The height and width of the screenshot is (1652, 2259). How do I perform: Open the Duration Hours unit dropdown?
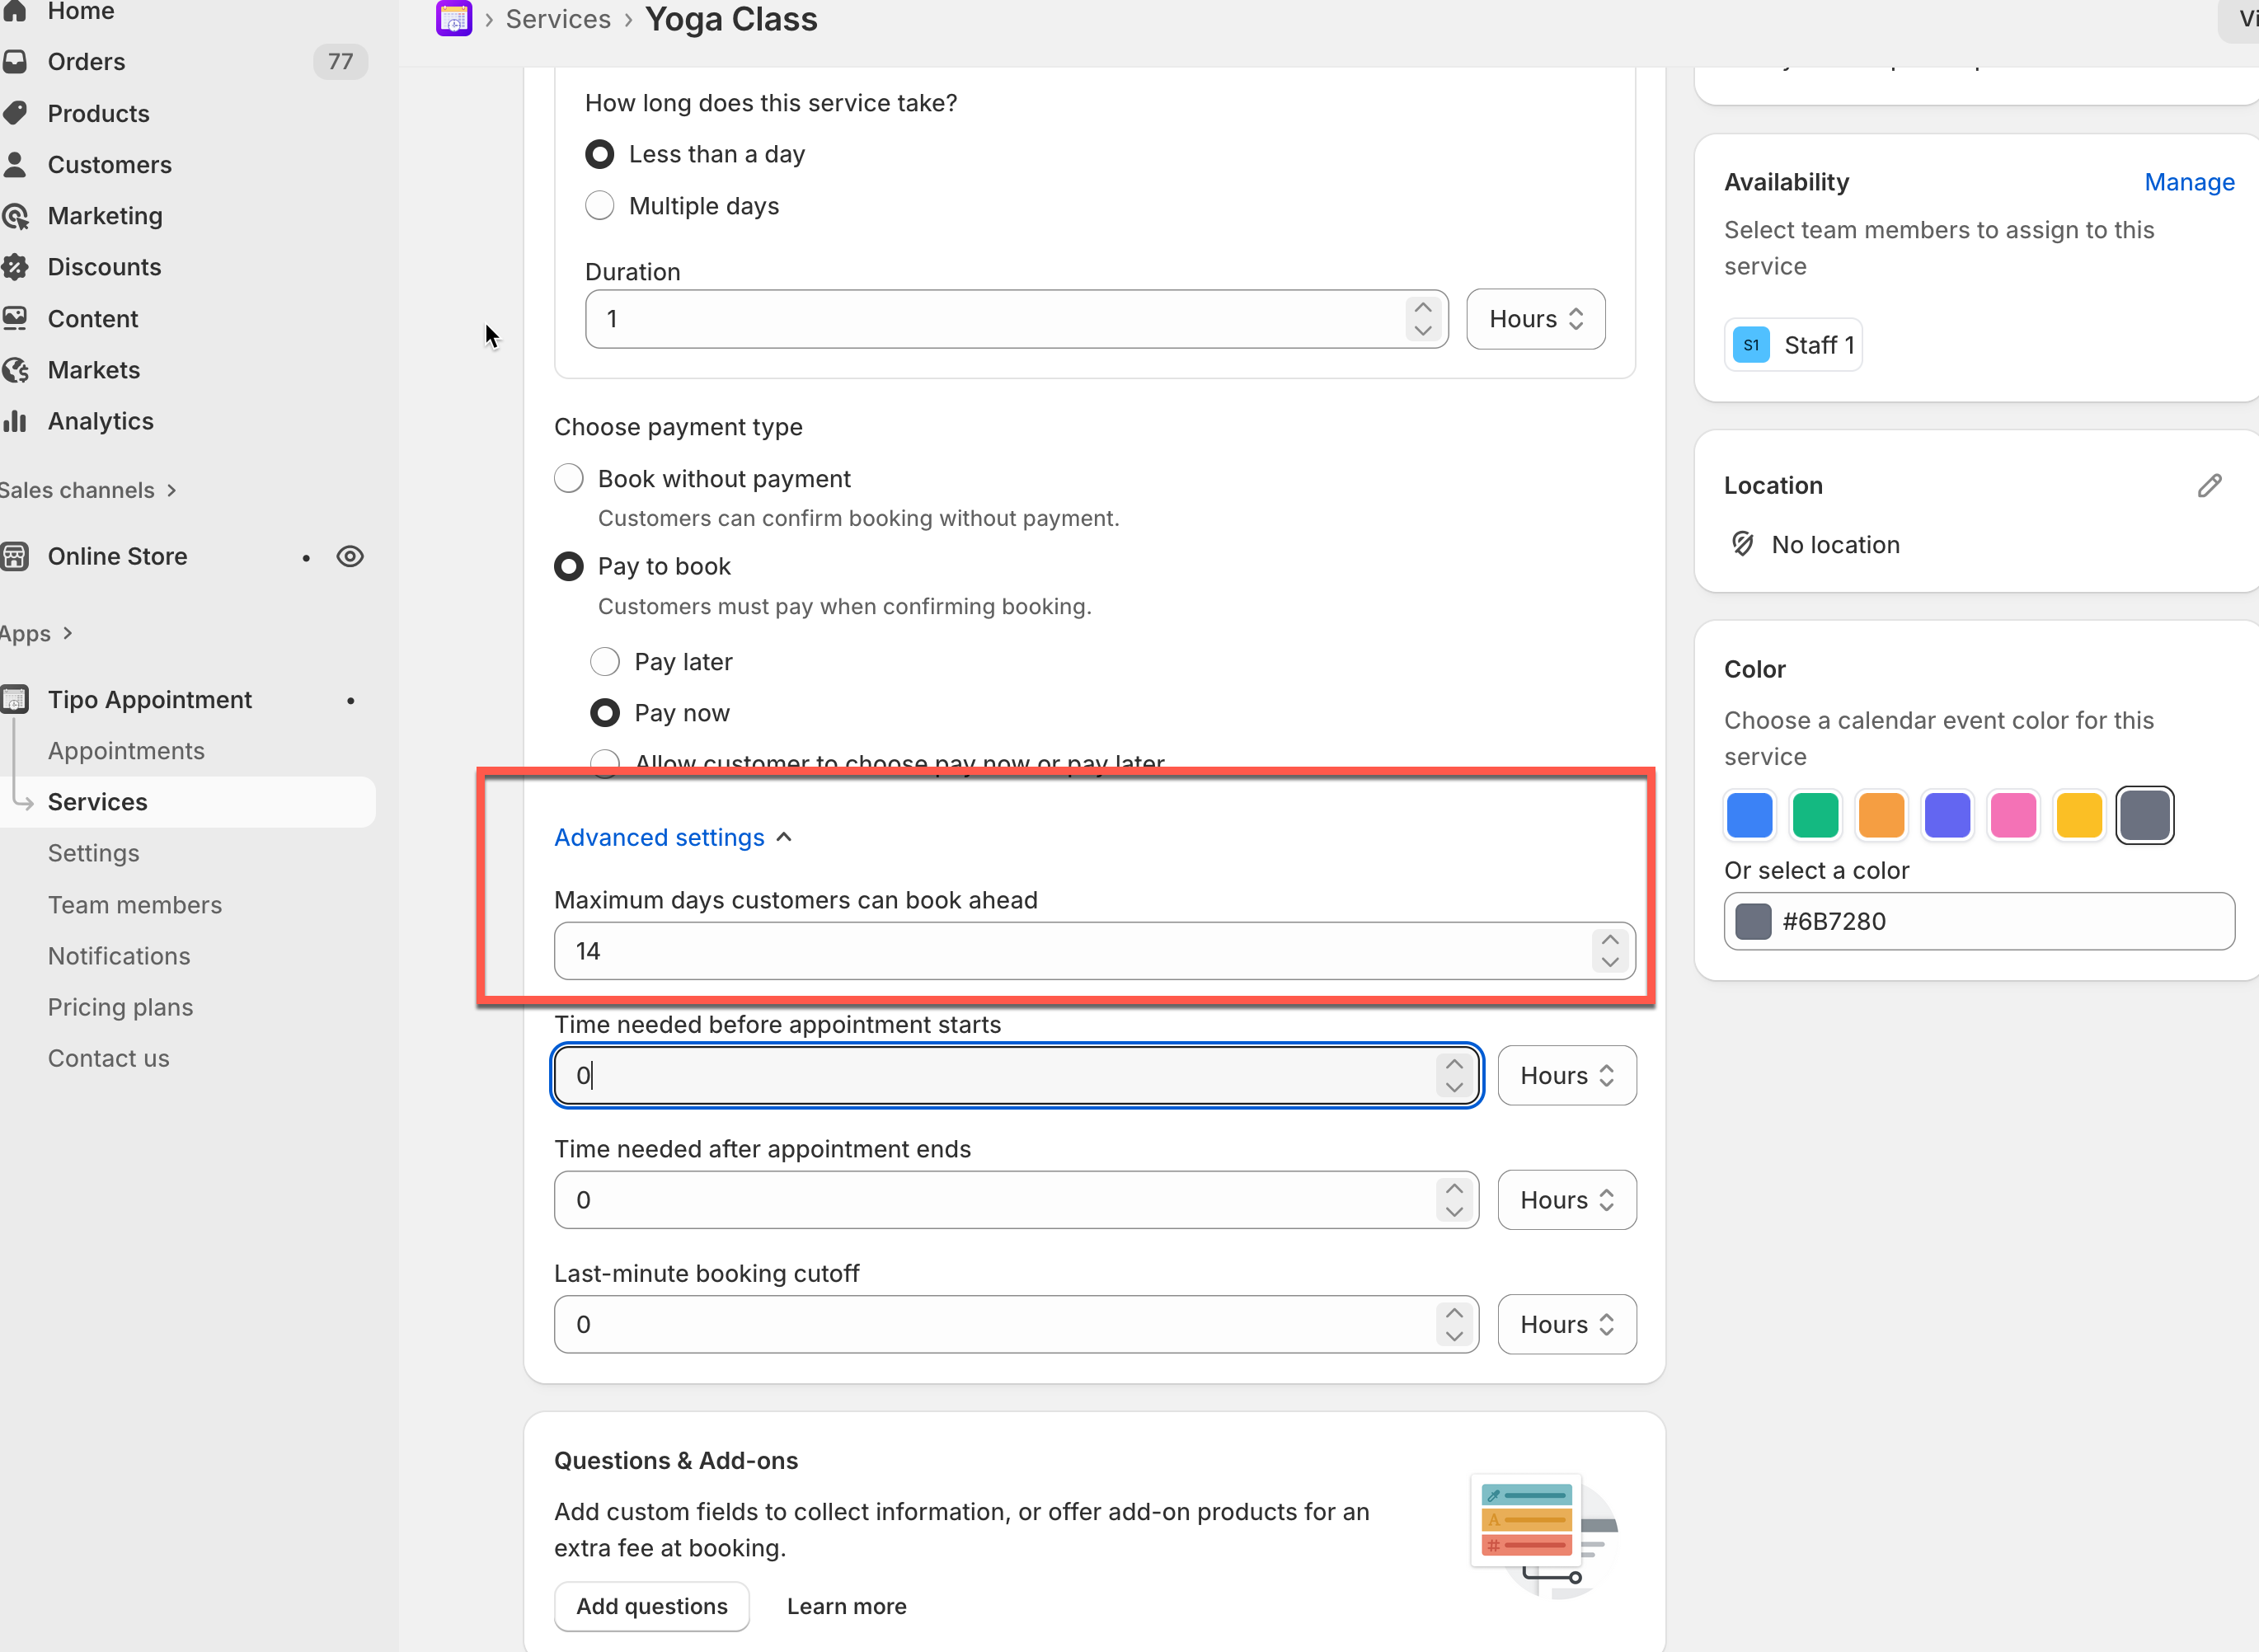click(1535, 319)
